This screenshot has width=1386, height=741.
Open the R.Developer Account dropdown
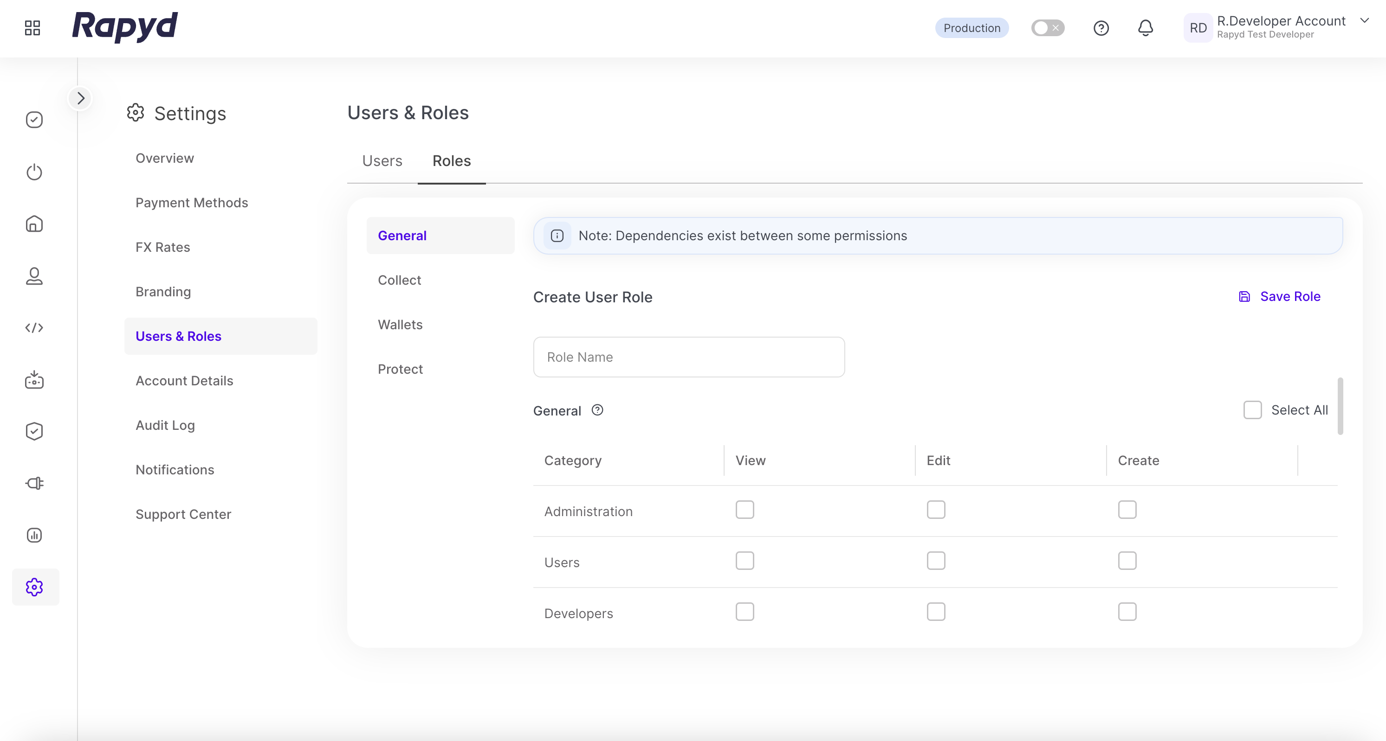1364,21
